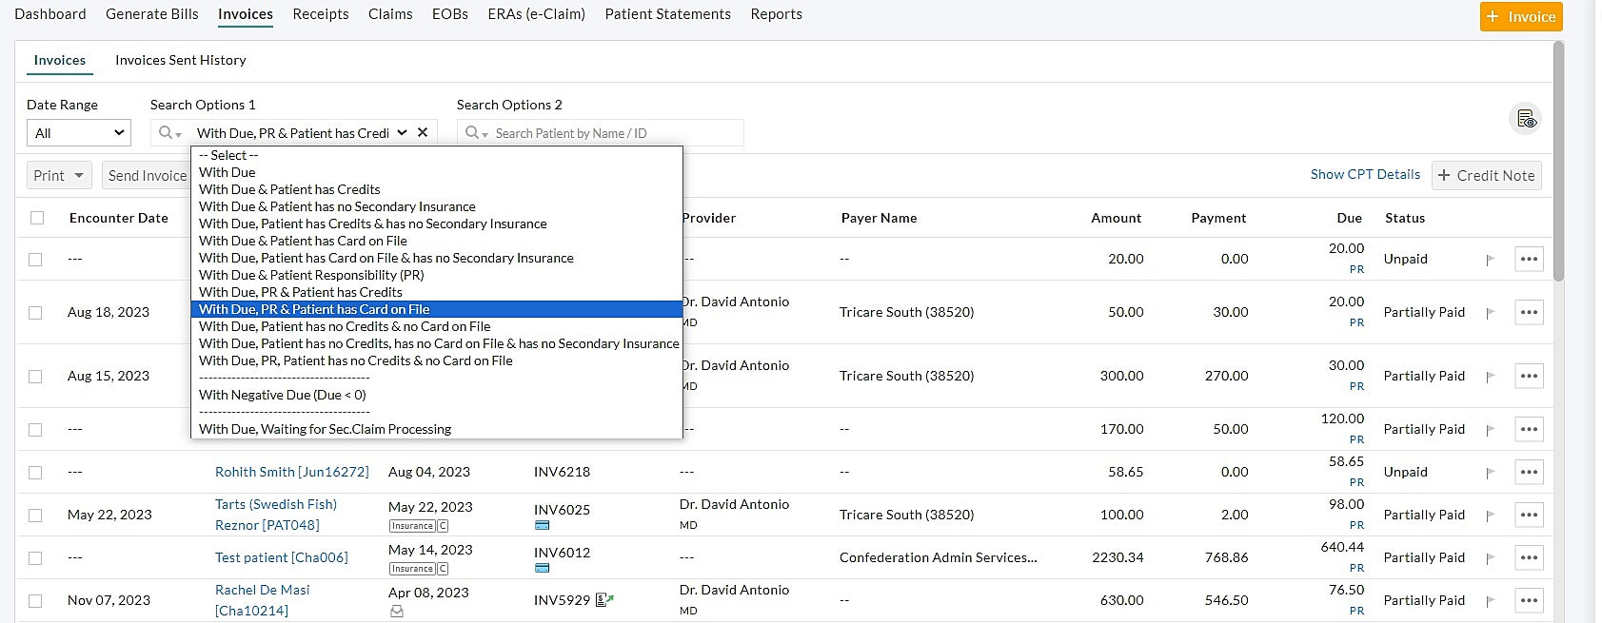
Task: Toggle the select-all checkbox in table header
Action: (37, 218)
